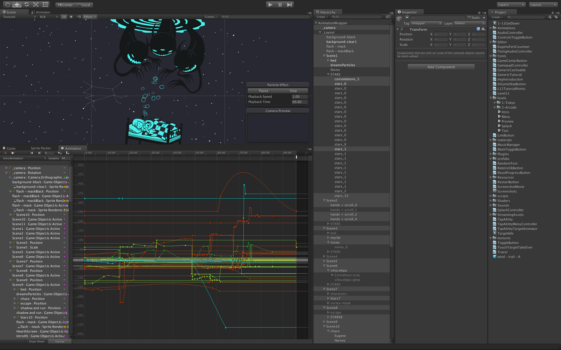
Task: Click the editor Pause button
Action: (280, 4)
